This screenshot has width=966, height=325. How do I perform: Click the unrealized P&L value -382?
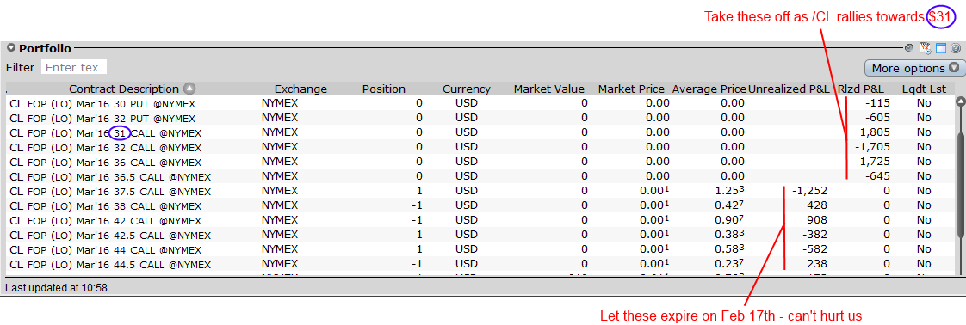coord(814,235)
